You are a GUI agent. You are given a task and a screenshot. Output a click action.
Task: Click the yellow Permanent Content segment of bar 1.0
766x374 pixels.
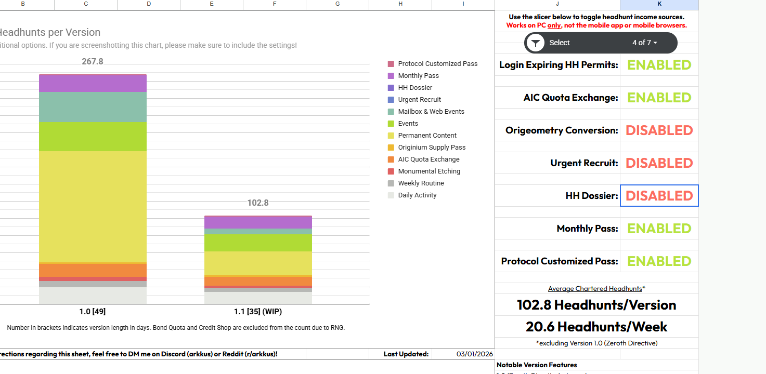pos(93,207)
